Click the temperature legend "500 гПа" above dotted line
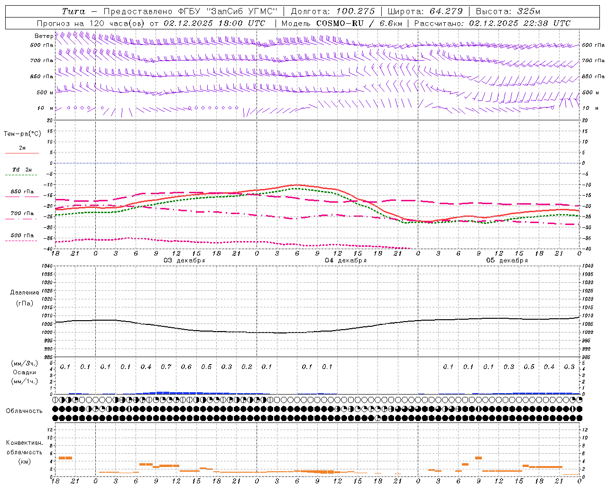This screenshot has width=607, height=485. tap(22, 235)
